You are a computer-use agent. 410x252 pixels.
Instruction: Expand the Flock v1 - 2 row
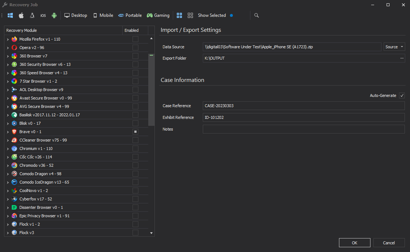[x=8, y=224]
